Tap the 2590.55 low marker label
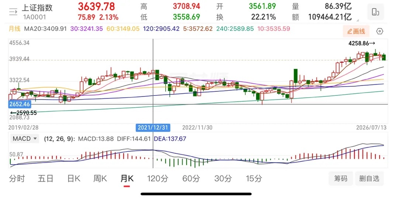This screenshot has height=199, width=412. click(x=23, y=113)
